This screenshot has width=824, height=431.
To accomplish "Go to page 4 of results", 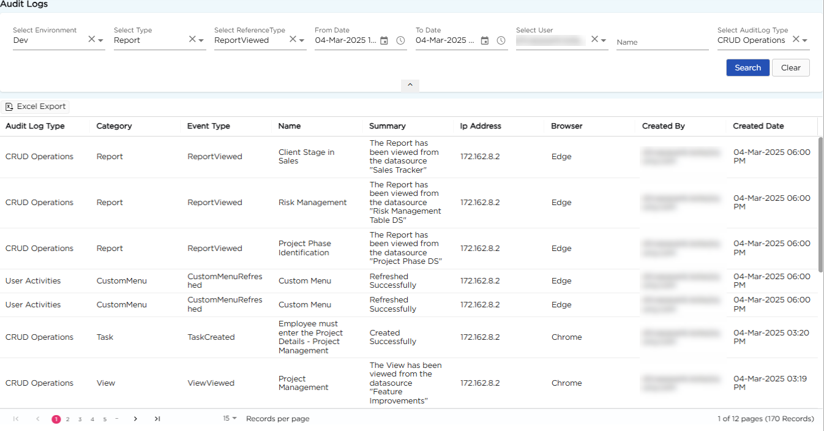I will pyautogui.click(x=92, y=419).
